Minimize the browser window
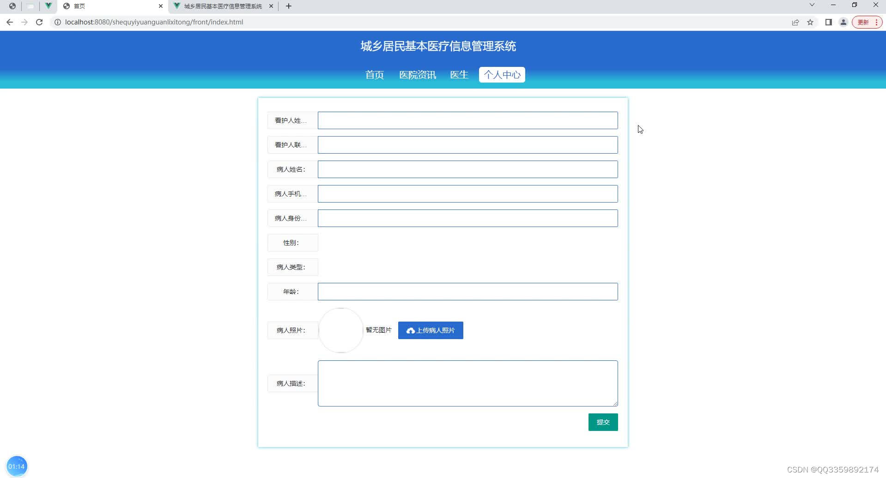 click(833, 5)
